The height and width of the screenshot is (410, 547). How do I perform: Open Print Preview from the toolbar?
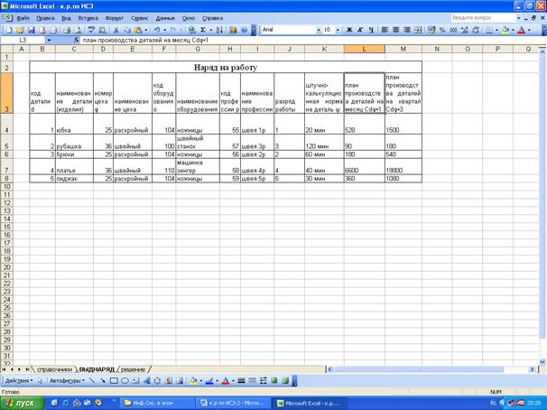78,31
